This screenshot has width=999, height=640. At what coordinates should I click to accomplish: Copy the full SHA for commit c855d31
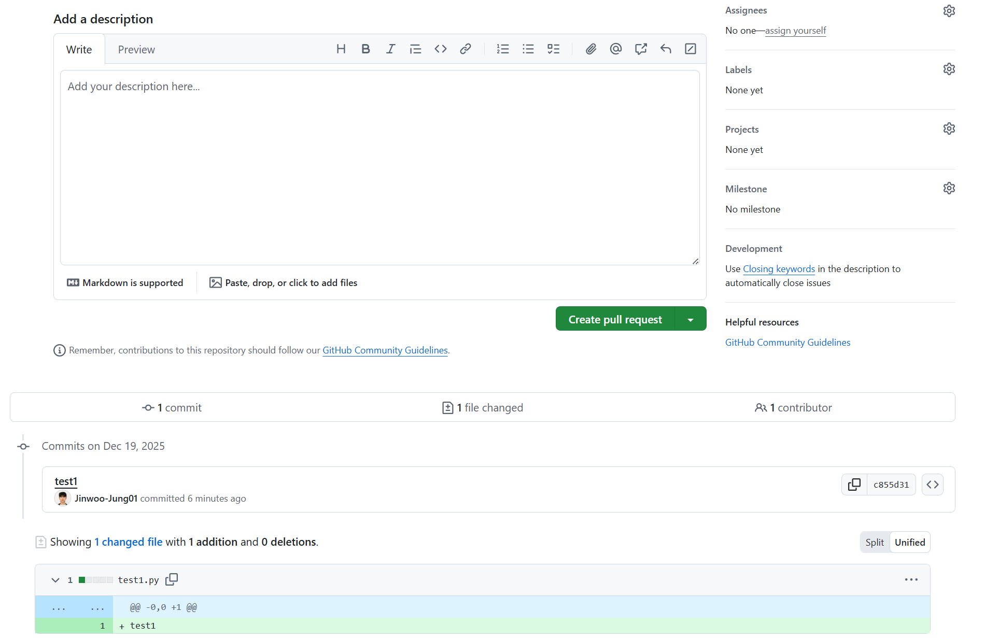pos(854,485)
